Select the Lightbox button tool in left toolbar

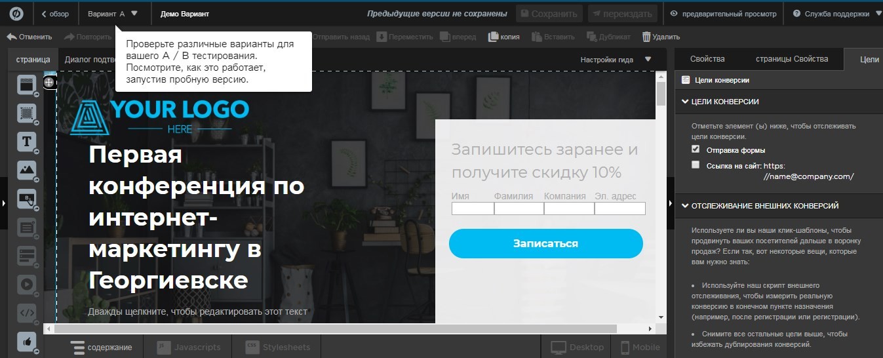[x=26, y=256]
